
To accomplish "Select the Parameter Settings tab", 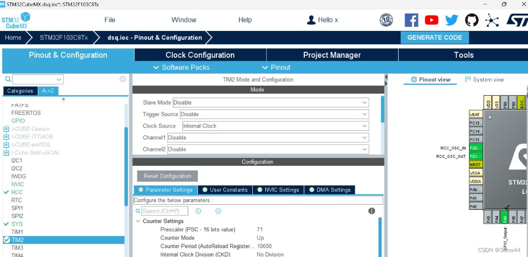I will pyautogui.click(x=166, y=190).
